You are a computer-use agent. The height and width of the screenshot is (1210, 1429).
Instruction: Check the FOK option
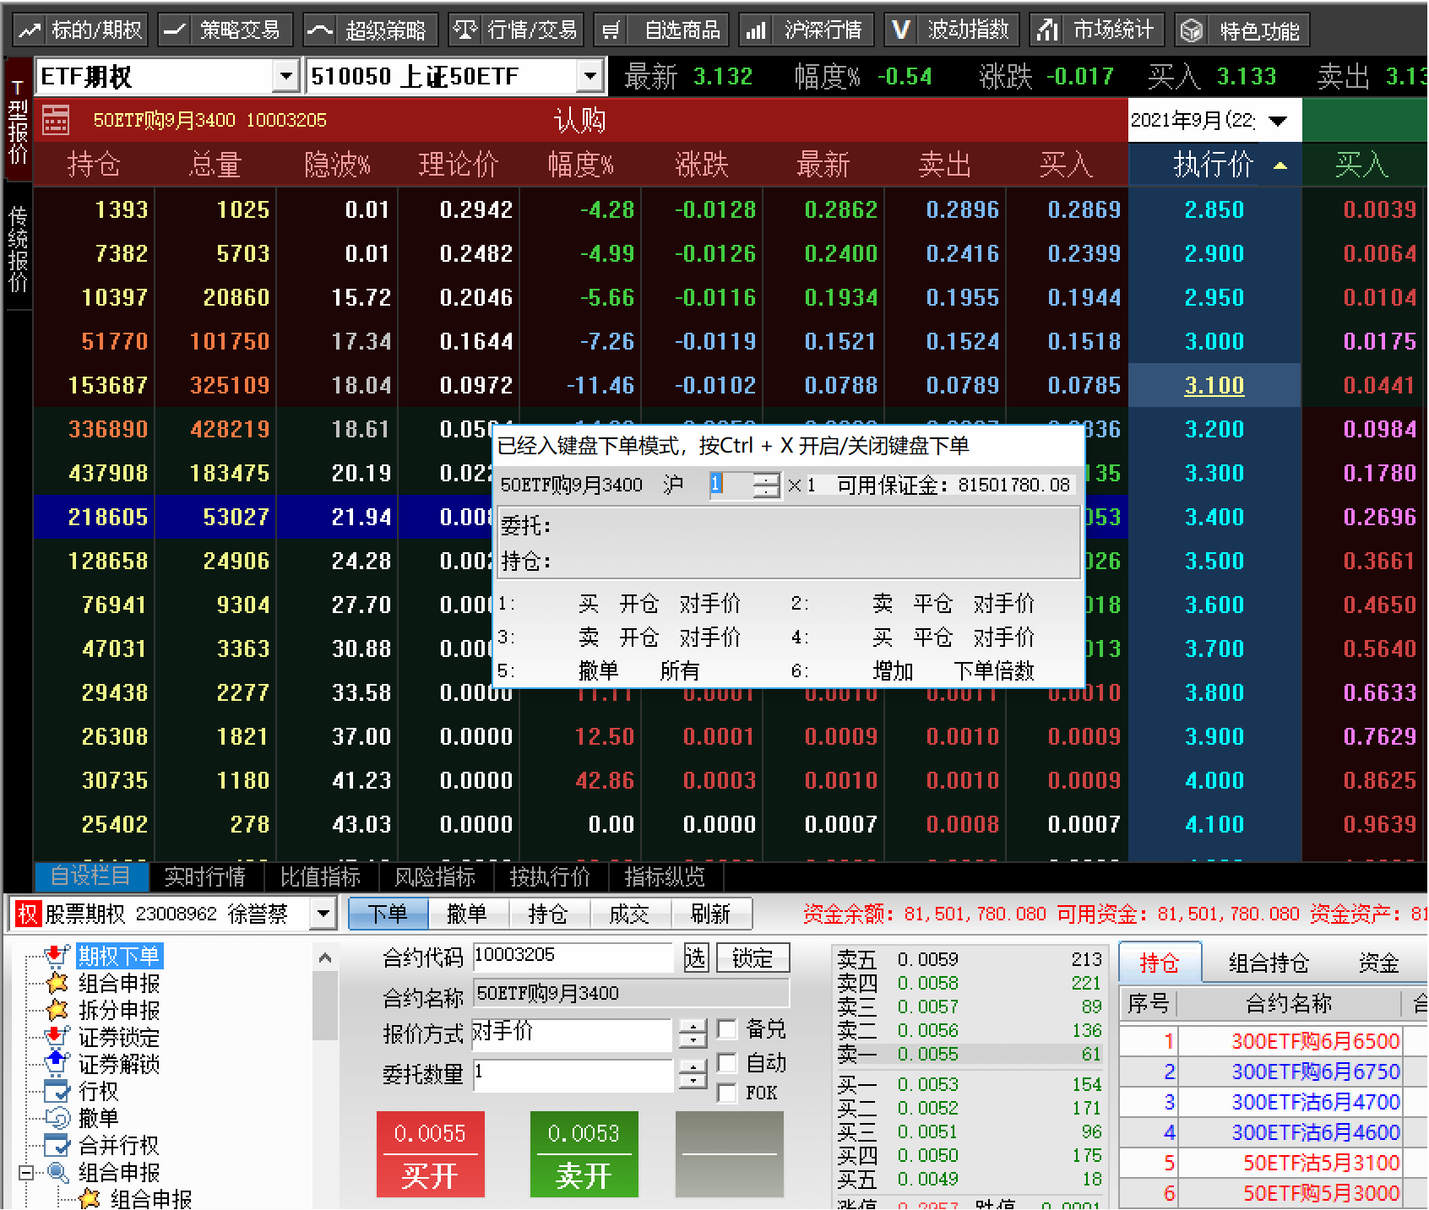click(726, 1093)
